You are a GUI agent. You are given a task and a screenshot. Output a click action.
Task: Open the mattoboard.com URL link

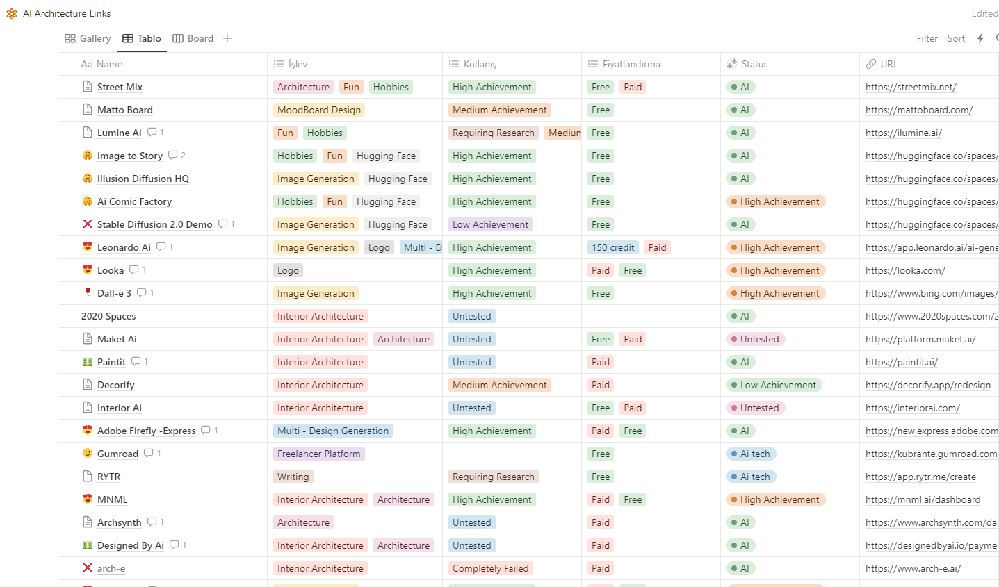[x=919, y=110]
